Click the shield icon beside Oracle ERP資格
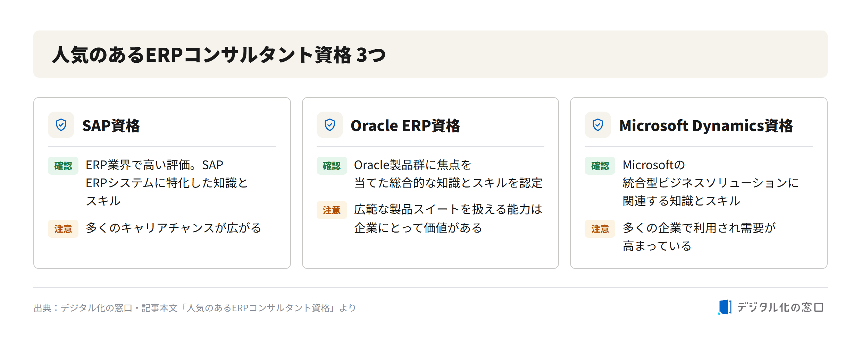861x348 pixels. pyautogui.click(x=330, y=125)
